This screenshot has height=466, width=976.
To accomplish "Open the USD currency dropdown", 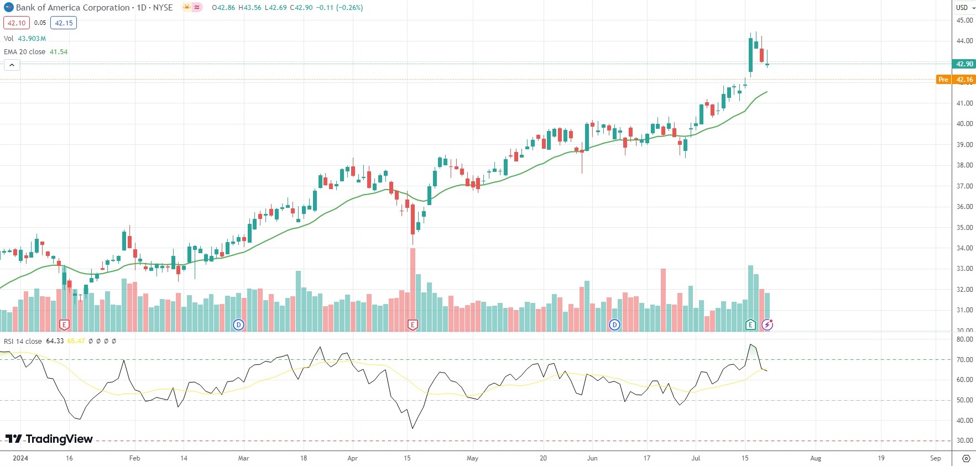I will tap(965, 8).
